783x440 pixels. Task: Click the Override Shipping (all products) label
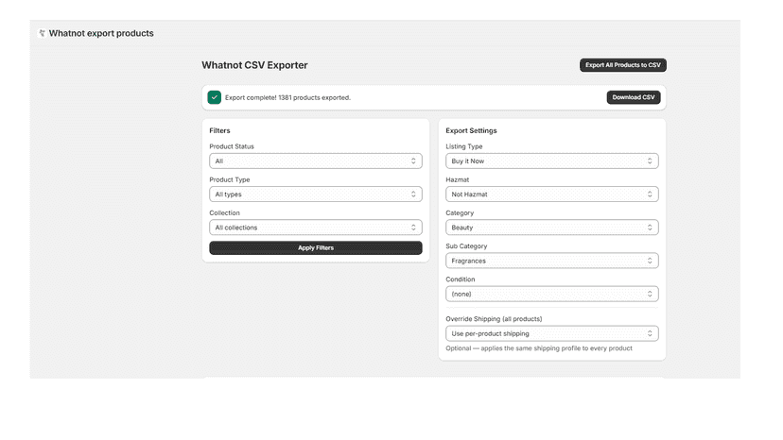[494, 319]
